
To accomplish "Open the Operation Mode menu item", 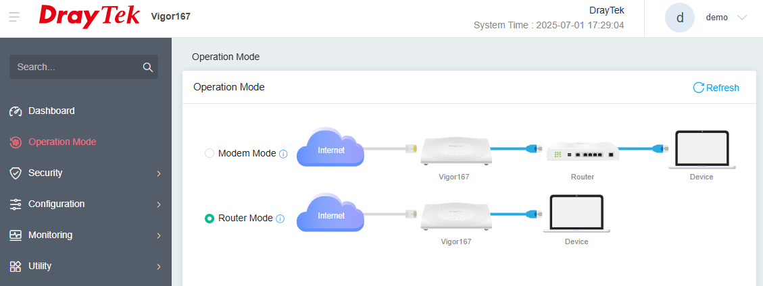I will [x=62, y=142].
